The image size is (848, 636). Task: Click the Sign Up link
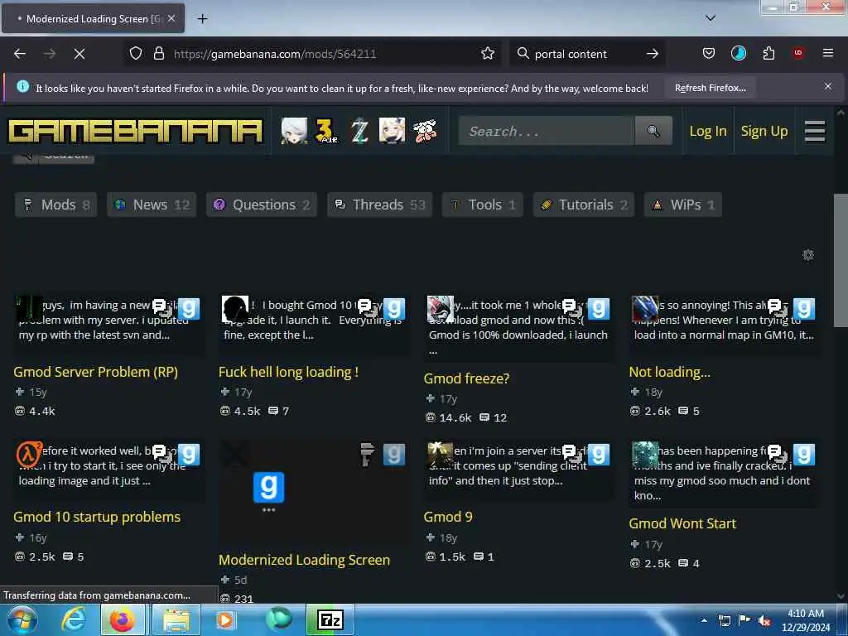click(x=764, y=132)
